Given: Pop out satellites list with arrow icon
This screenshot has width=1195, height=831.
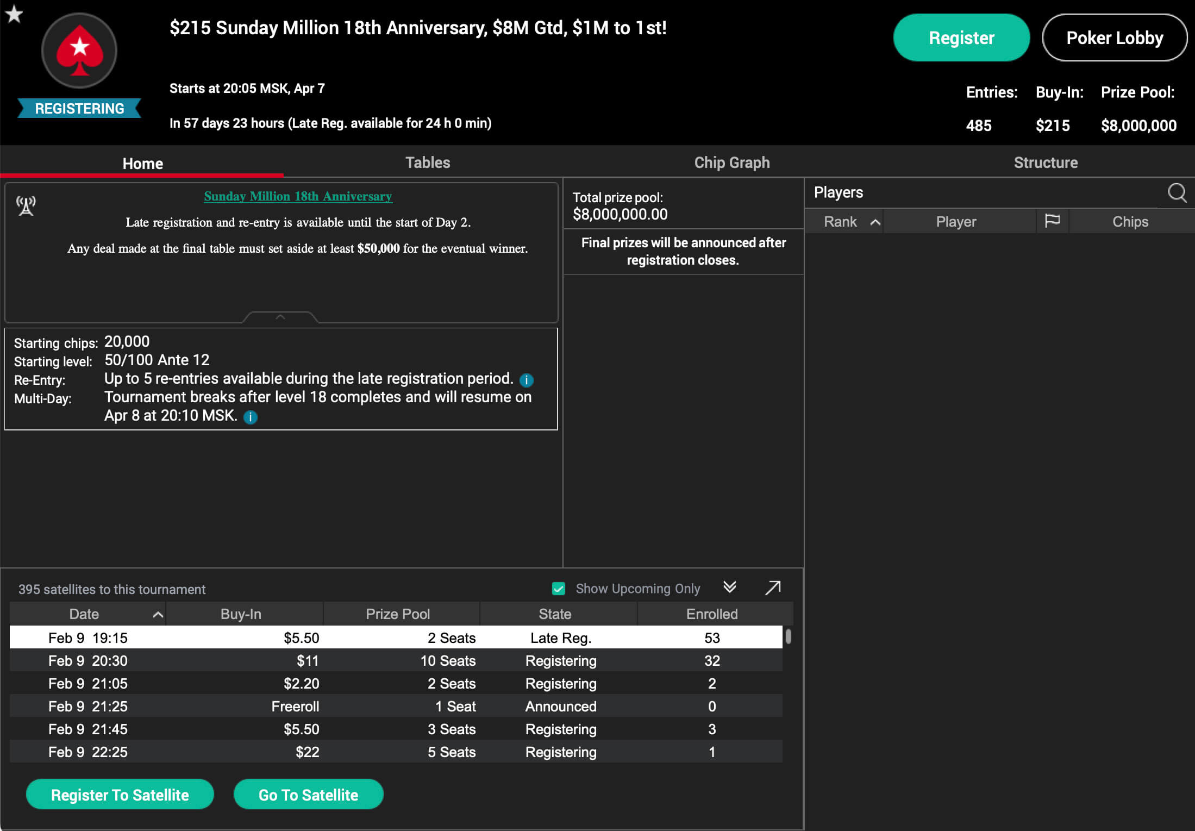Looking at the screenshot, I should pos(773,588).
